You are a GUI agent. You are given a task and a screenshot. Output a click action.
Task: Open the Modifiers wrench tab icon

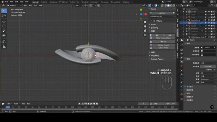[182, 75]
